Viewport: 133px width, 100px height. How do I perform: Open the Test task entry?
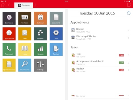[x=100, y=55]
